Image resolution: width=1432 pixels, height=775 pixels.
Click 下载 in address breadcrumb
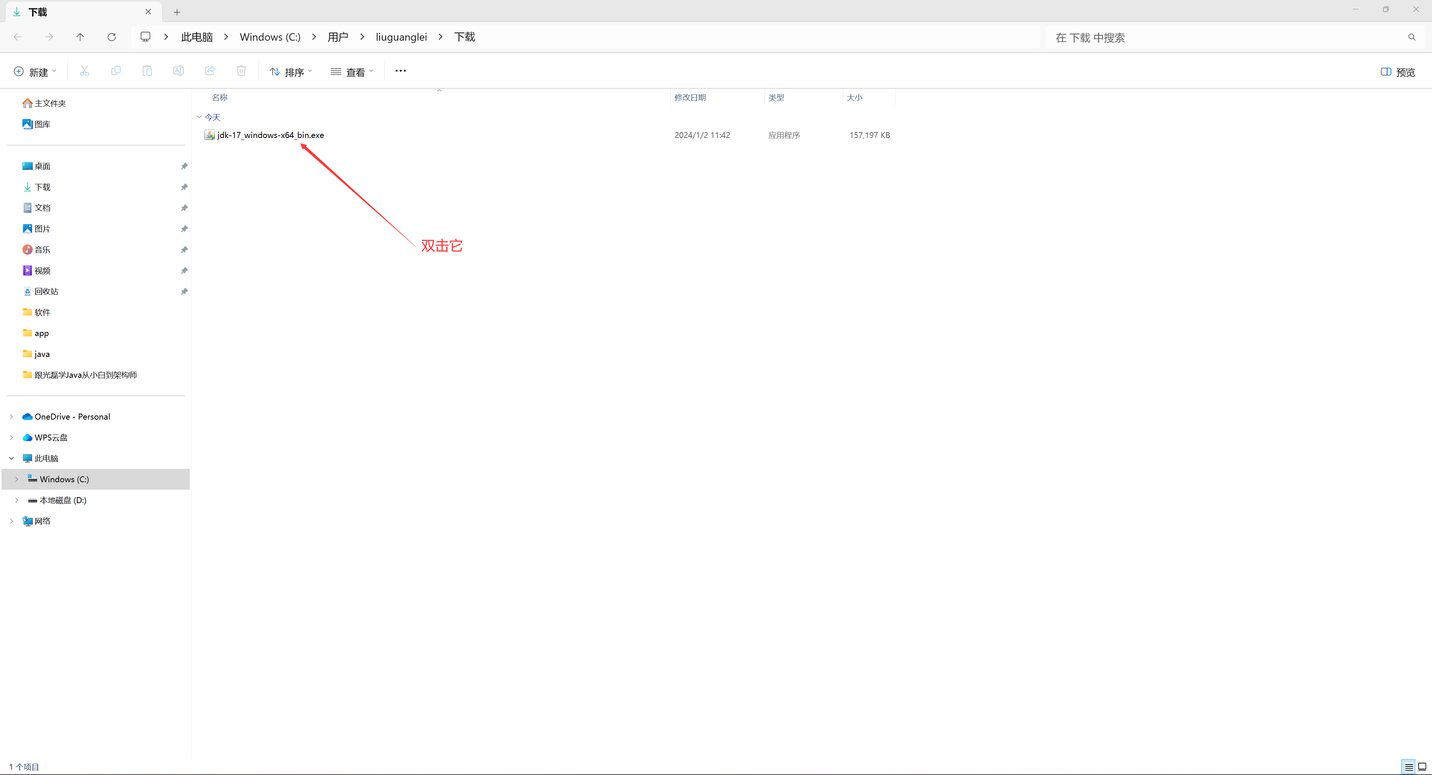click(465, 37)
